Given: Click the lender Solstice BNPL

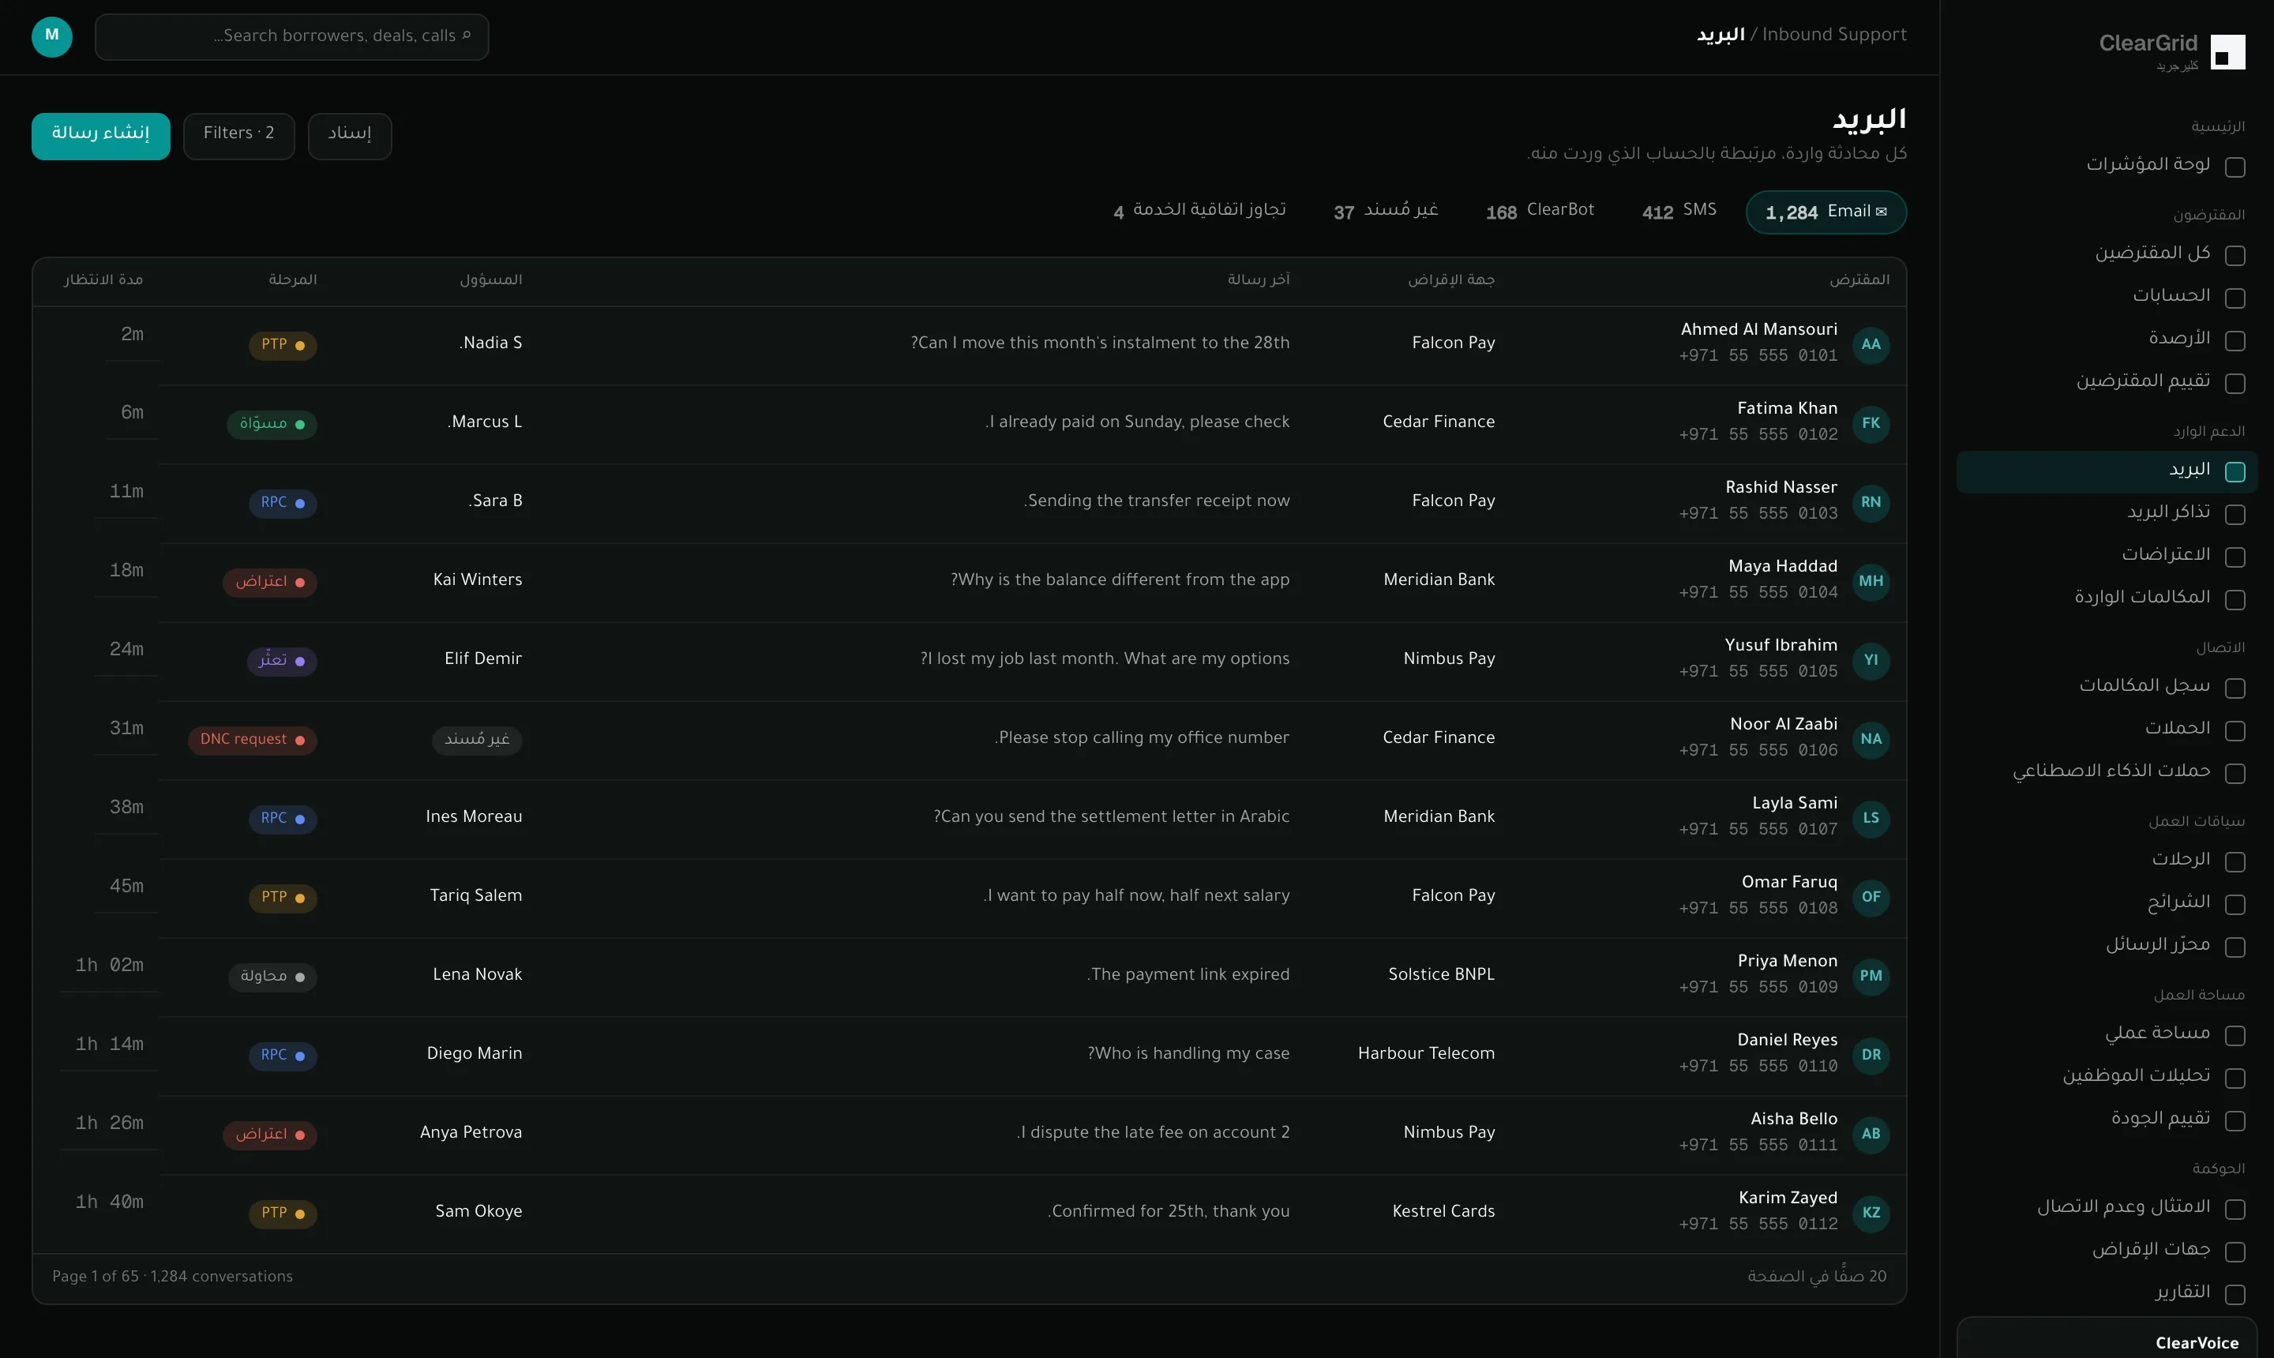Looking at the screenshot, I should pyautogui.click(x=1441, y=974).
